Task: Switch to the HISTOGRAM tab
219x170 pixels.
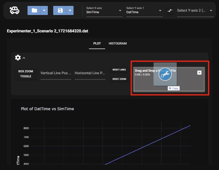Action: click(118, 44)
